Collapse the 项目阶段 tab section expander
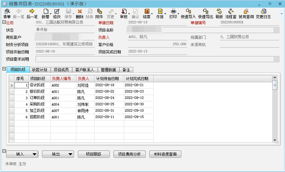This screenshot has height=172, width=285. click(x=4, y=69)
